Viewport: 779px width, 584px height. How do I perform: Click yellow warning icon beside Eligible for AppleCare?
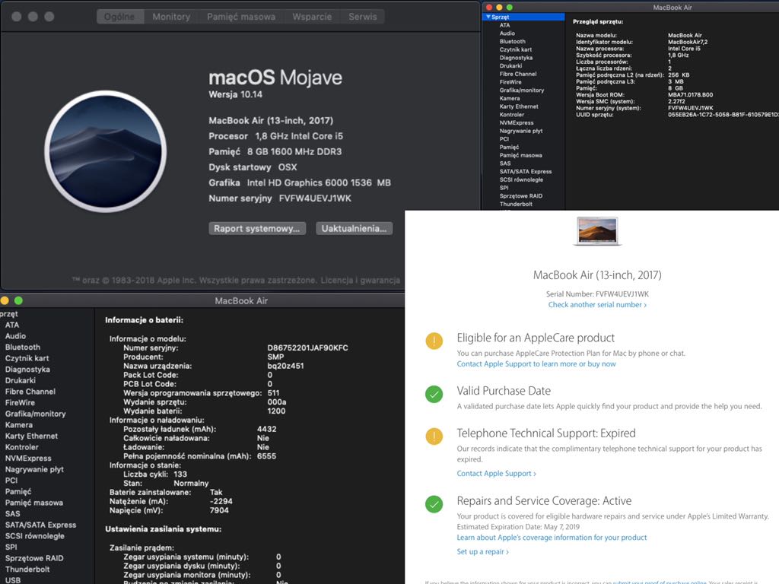point(434,341)
